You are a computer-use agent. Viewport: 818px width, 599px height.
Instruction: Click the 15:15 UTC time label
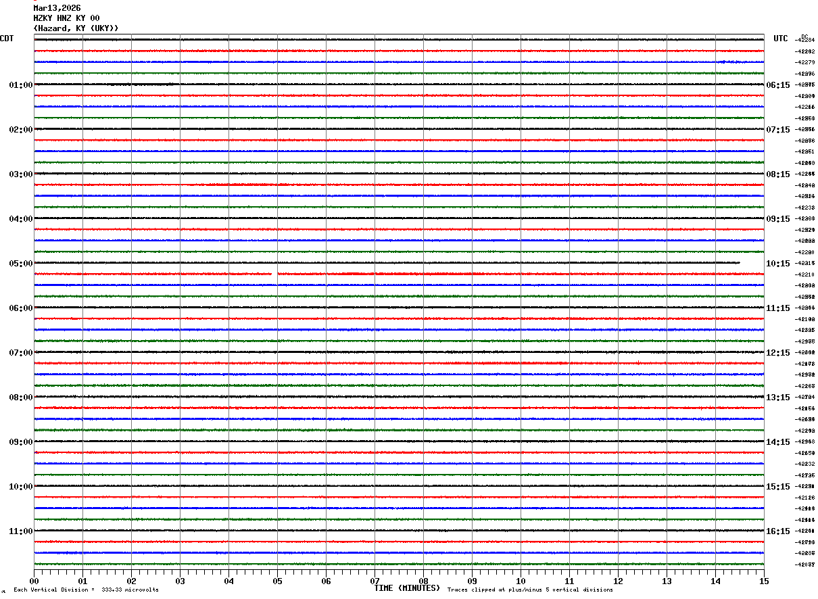point(778,487)
